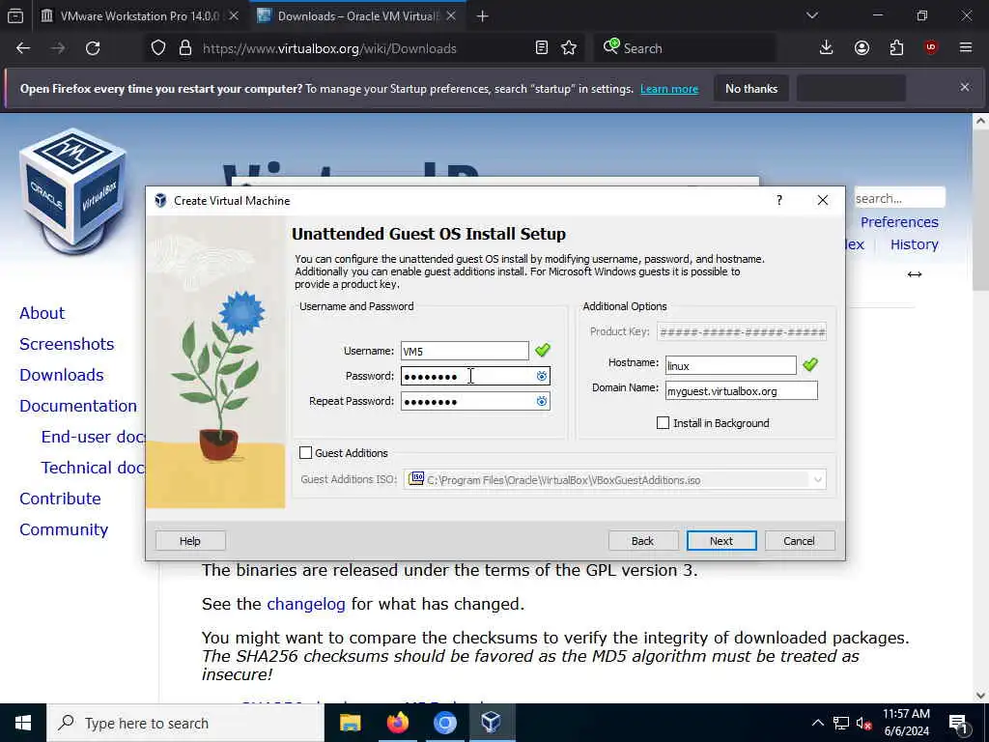
Task: Open the network tray icon
Action: (841, 723)
